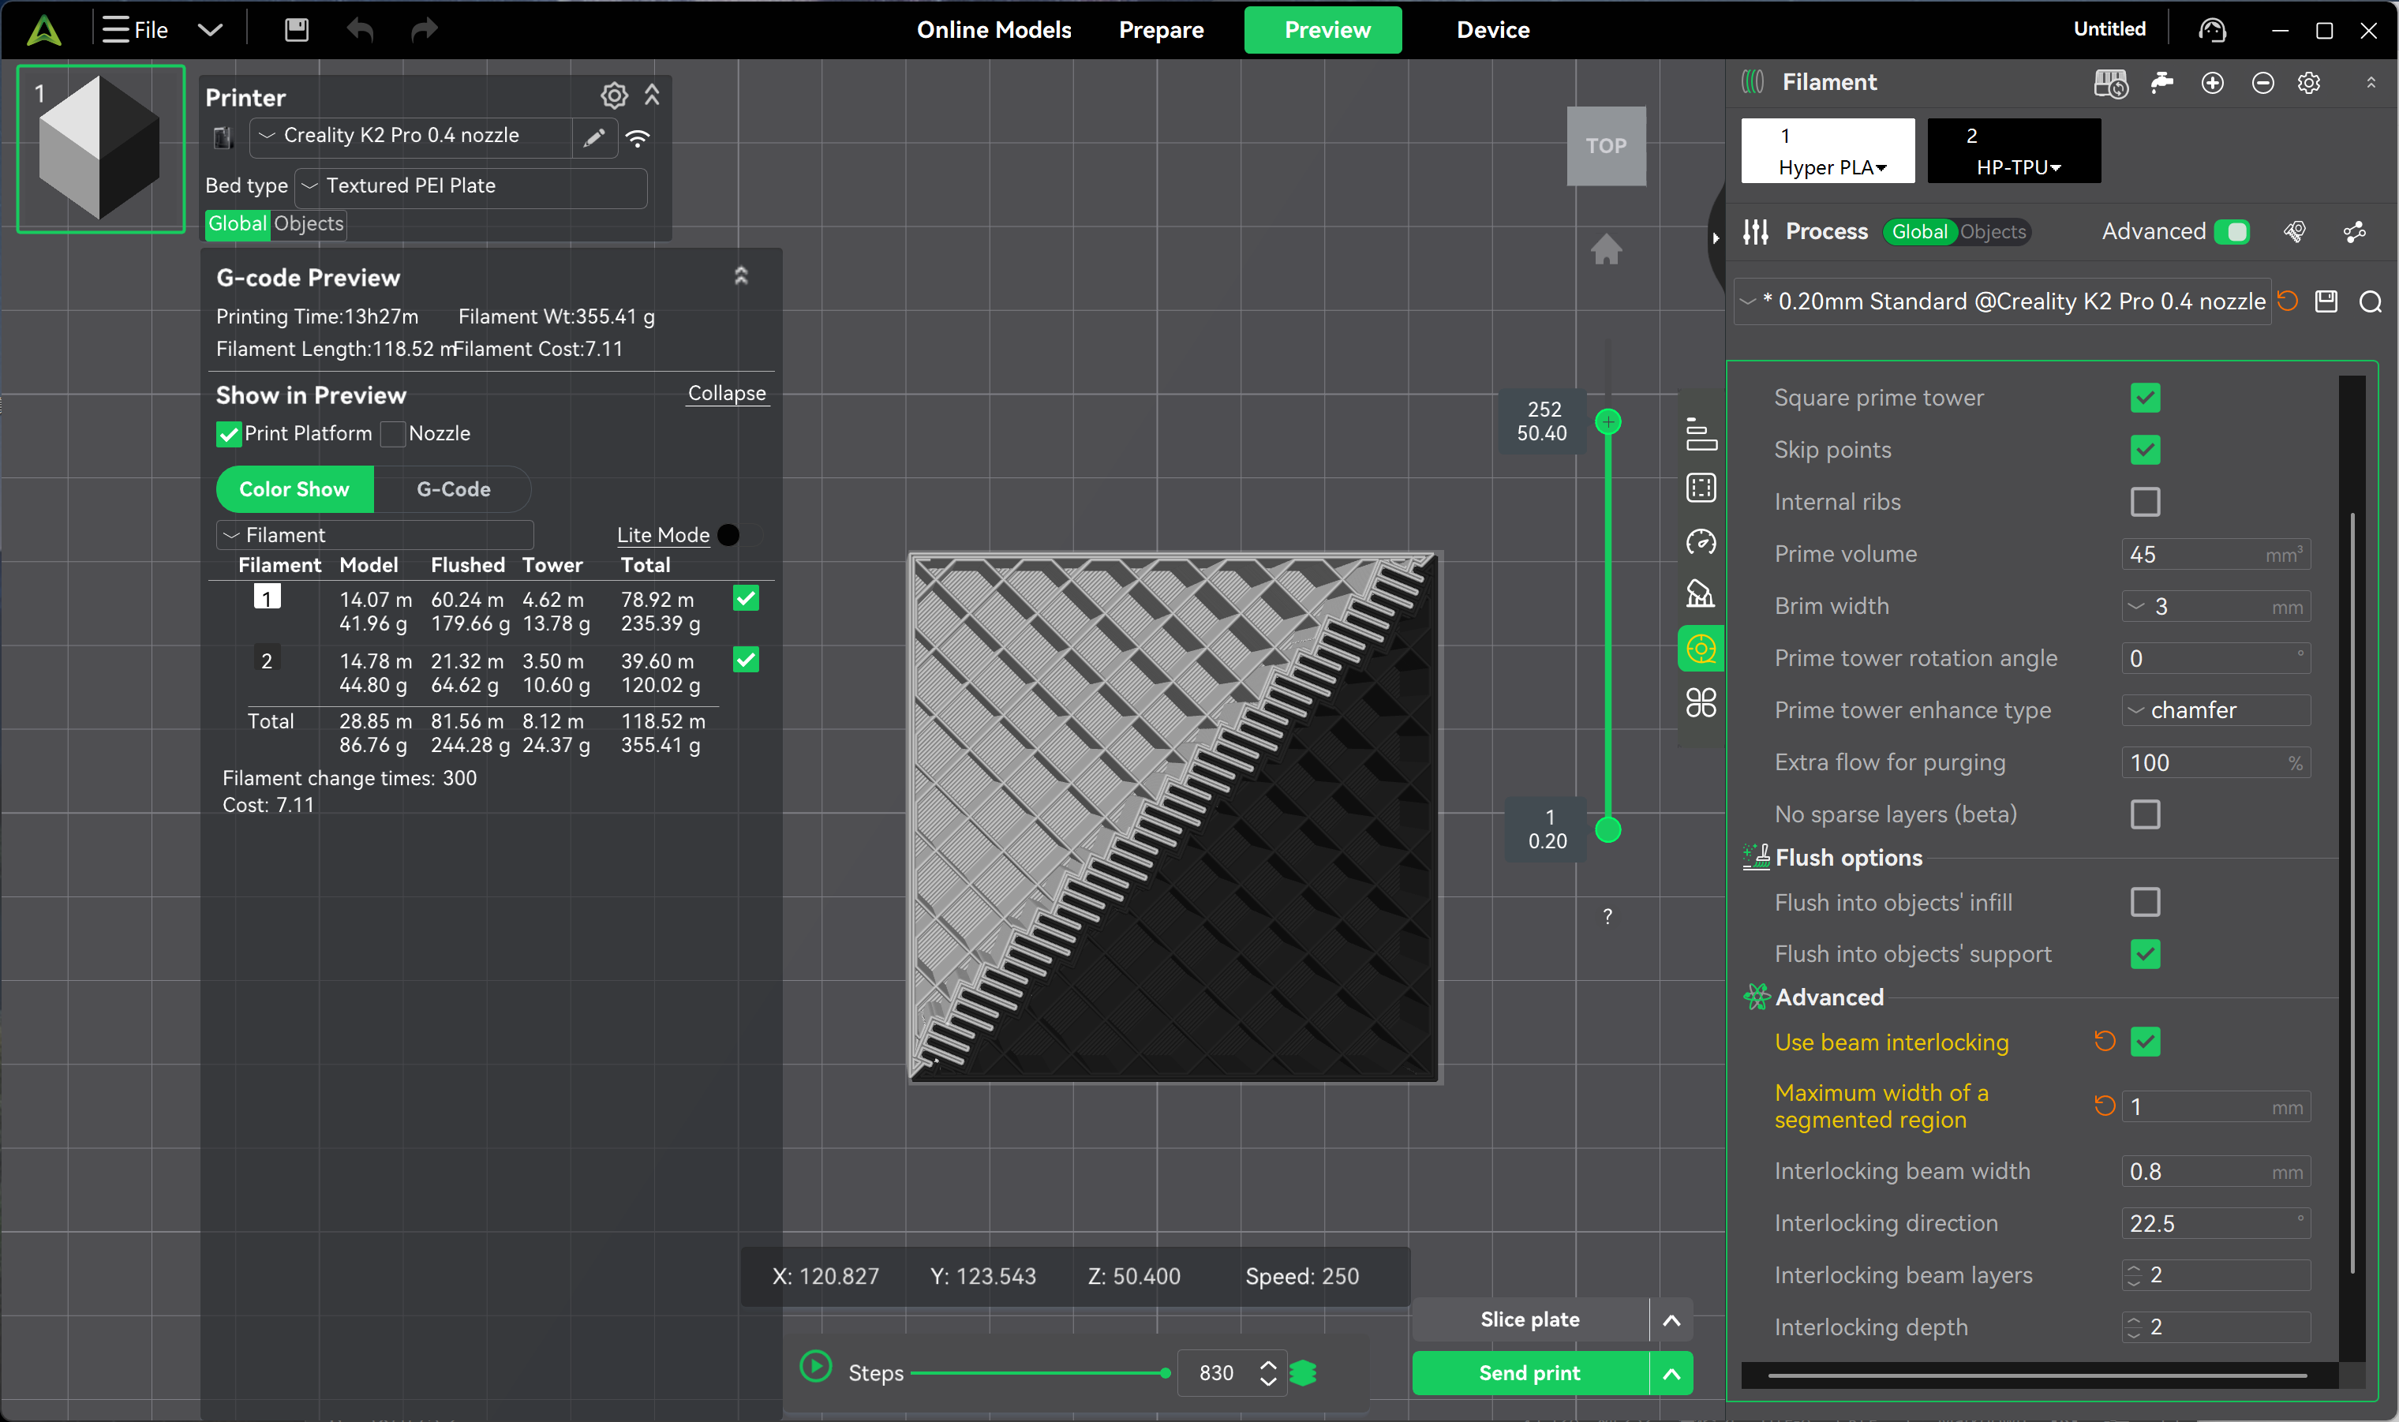Open printer settings gear icon
Viewport: 2399px width, 1422px height.
click(614, 95)
